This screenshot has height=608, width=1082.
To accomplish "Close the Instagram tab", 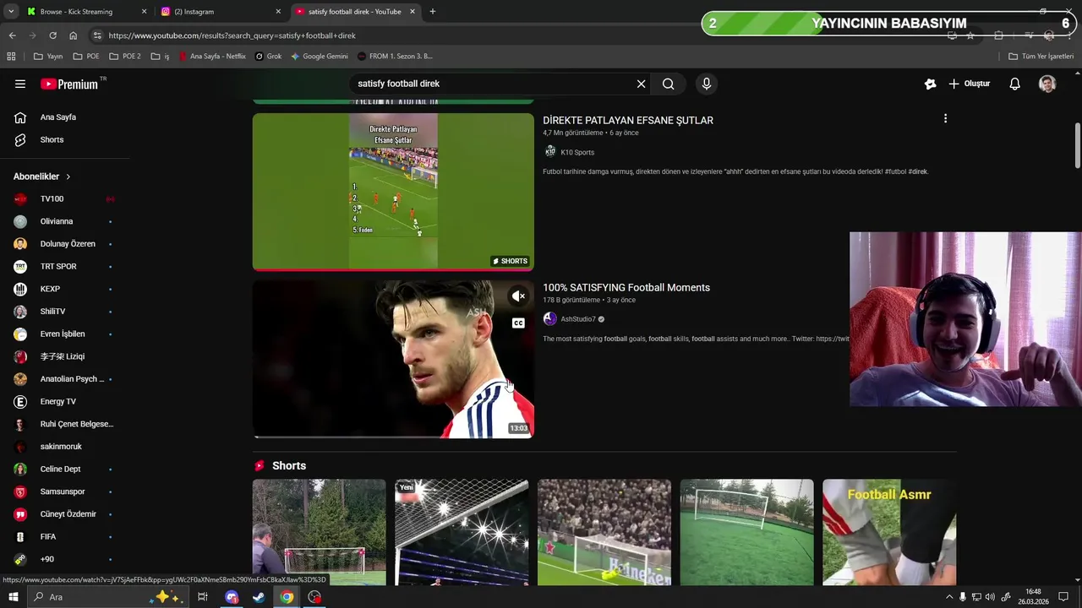I will pos(278,12).
